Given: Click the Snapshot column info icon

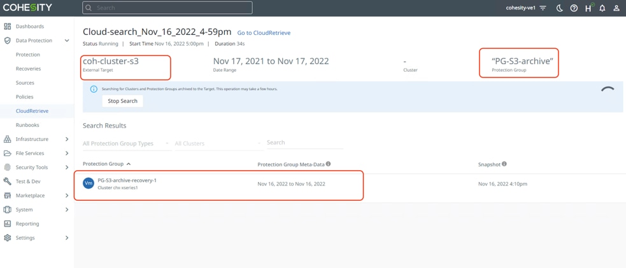Looking at the screenshot, I should (504, 164).
